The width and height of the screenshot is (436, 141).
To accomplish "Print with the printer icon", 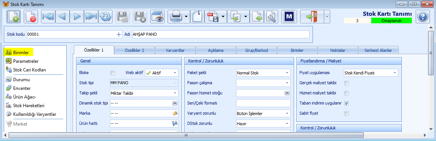I will click(176, 17).
